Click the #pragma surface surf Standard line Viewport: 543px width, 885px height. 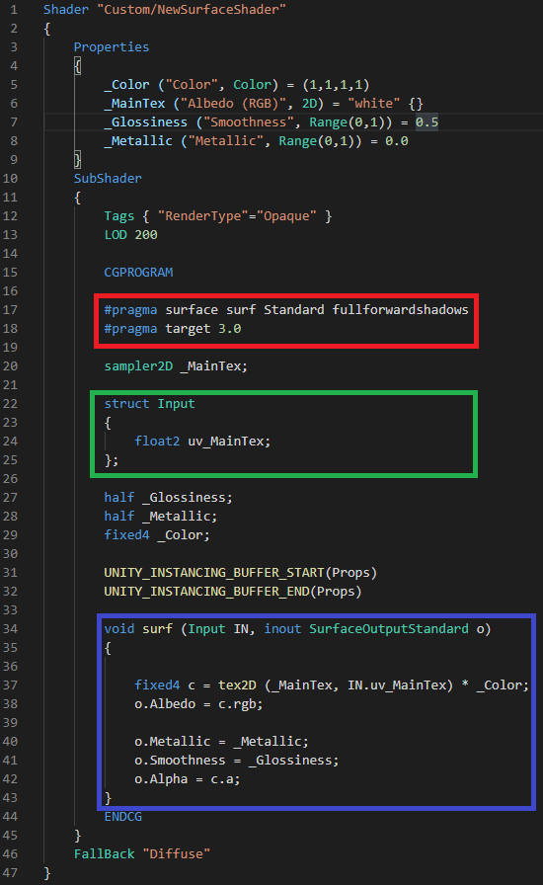[x=286, y=310]
